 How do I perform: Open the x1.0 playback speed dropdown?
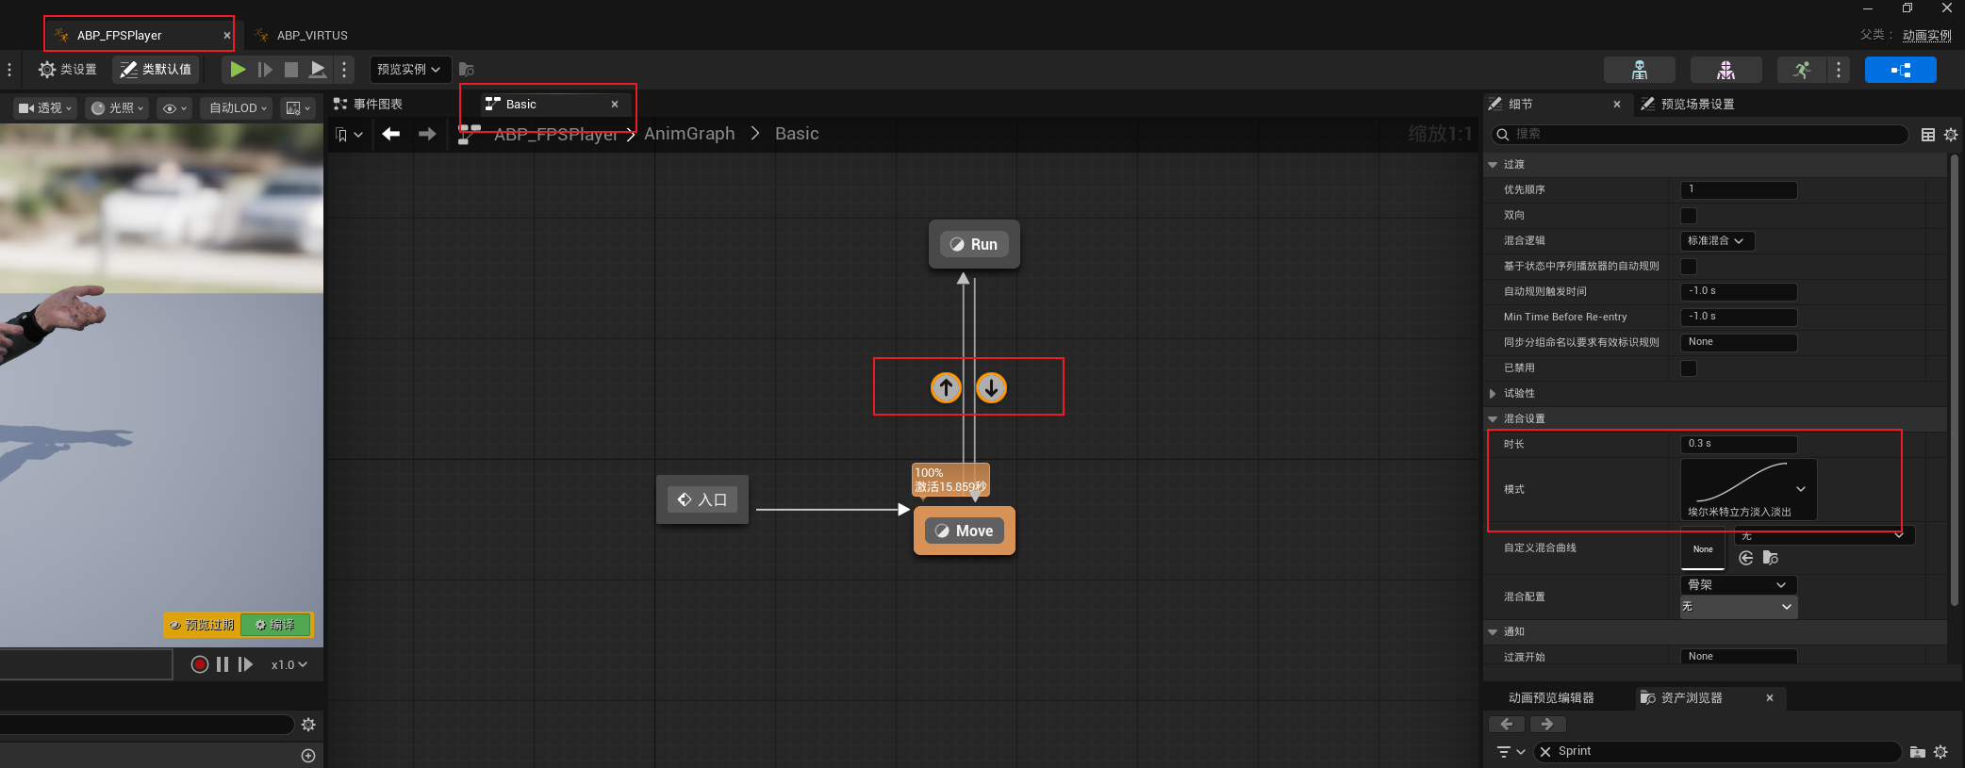[289, 664]
